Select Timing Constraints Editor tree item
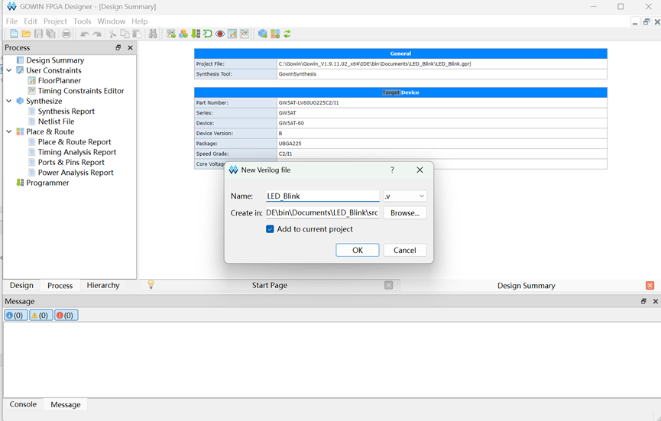The height and width of the screenshot is (421, 661). (x=81, y=91)
